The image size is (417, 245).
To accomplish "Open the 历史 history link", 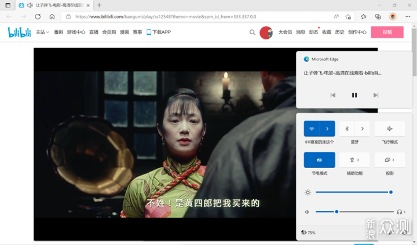I will (339, 32).
